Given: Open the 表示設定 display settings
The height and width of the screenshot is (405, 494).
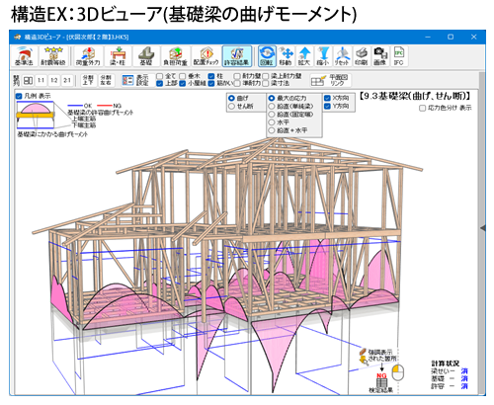Looking at the screenshot, I should [x=135, y=80].
